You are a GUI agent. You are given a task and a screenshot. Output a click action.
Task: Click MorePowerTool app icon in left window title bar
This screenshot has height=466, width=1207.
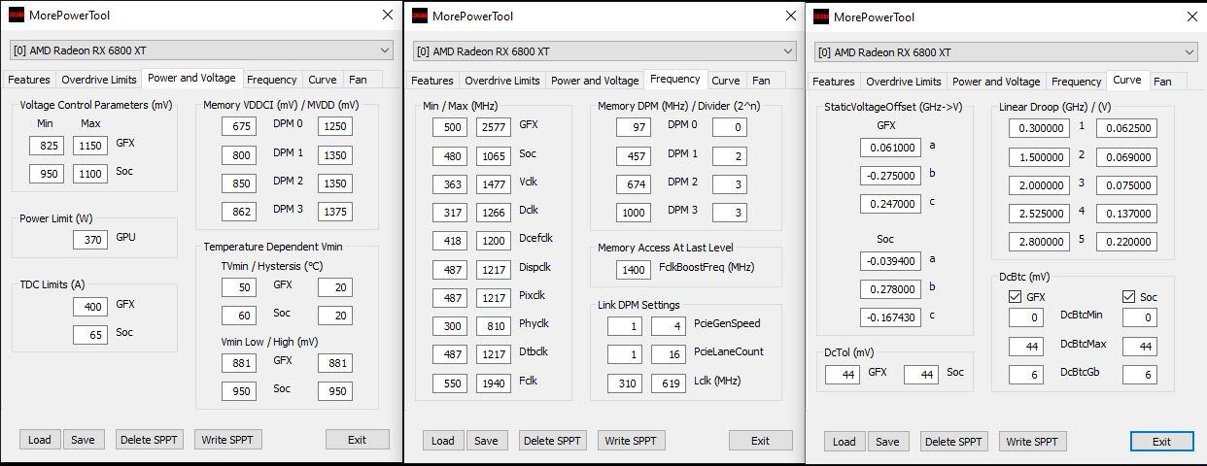[17, 15]
